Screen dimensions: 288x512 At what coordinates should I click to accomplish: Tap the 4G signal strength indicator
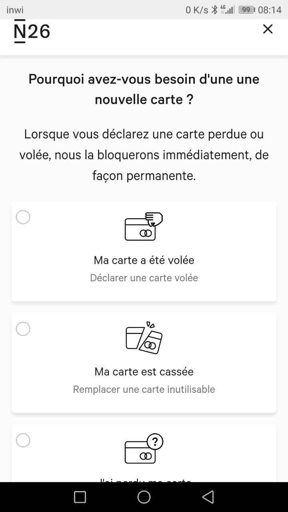point(227,10)
